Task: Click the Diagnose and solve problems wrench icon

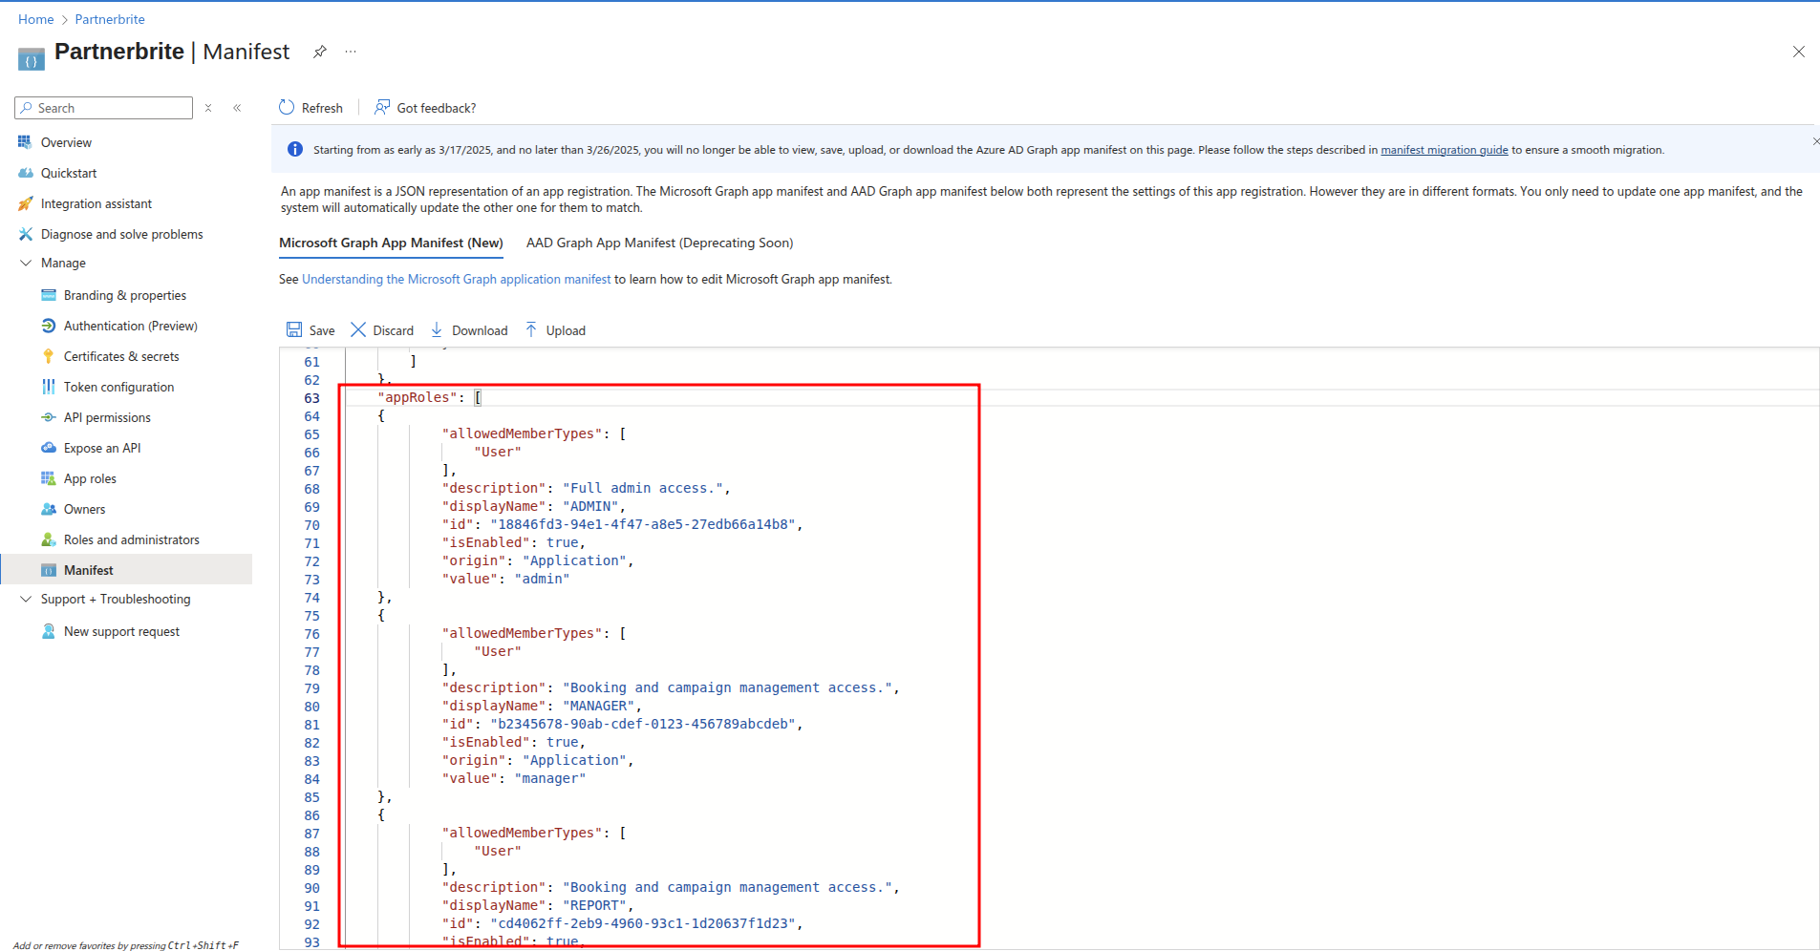Action: pos(25,234)
